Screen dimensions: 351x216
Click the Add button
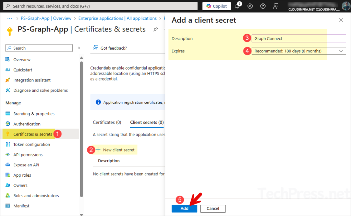184,208
